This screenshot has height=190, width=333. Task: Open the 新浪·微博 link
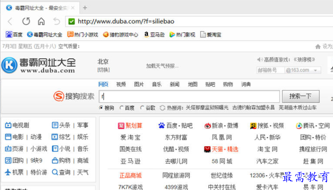221,125
